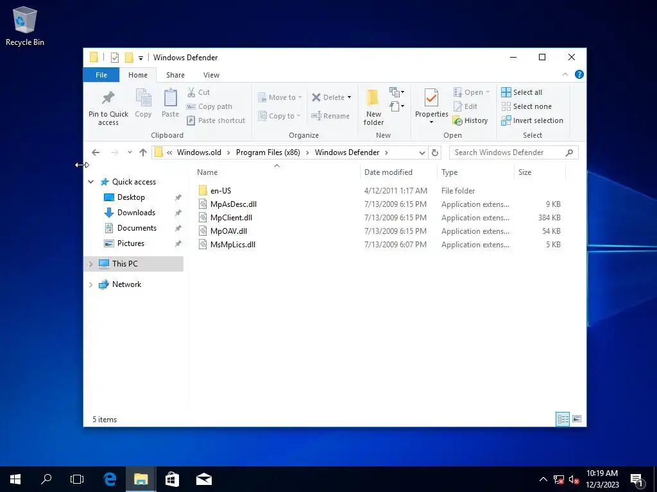This screenshot has height=492, width=657.
Task: Select the en-US folder
Action: pyautogui.click(x=221, y=190)
